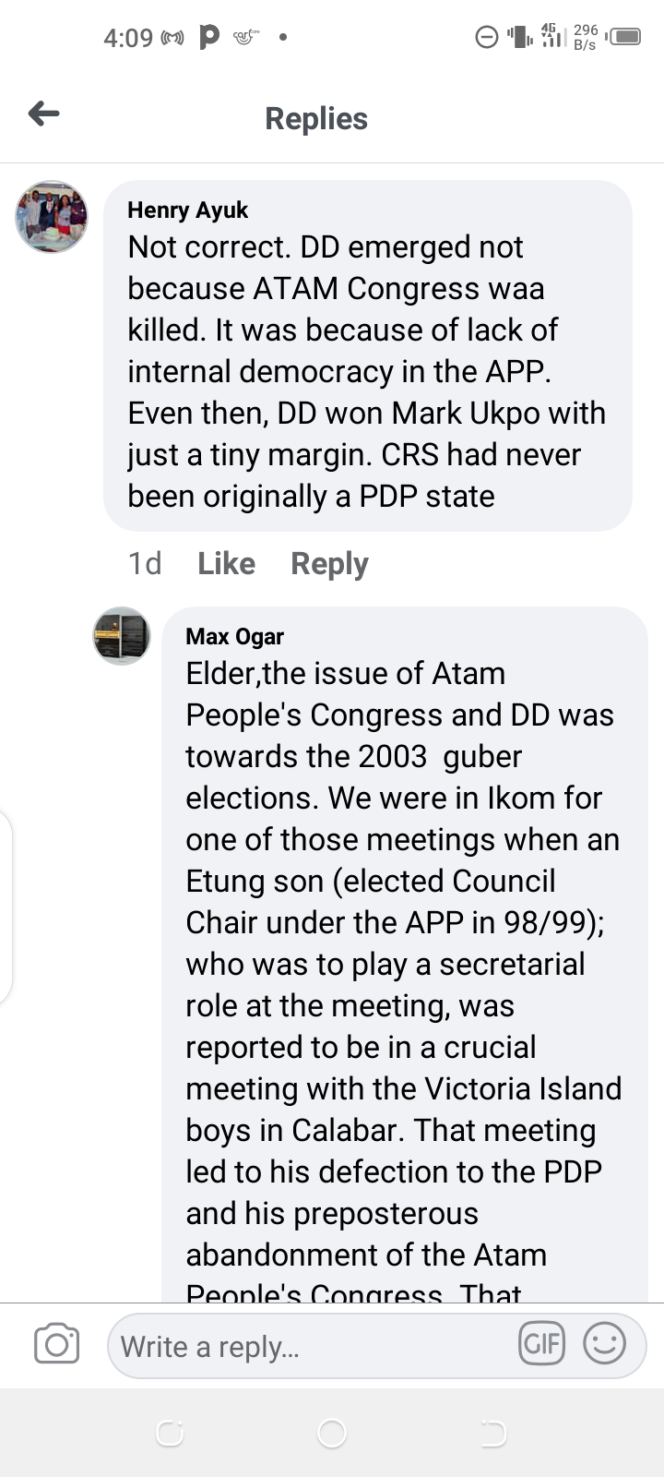
Task: Open the emoji smiley picker
Action: [604, 1343]
